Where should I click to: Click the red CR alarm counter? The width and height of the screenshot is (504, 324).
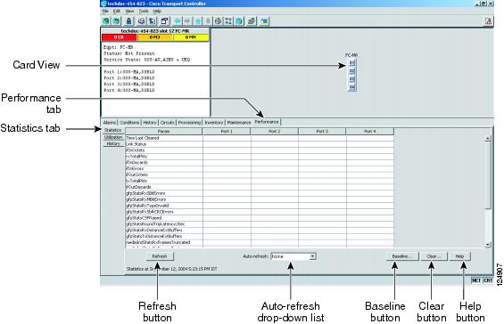(x=119, y=37)
